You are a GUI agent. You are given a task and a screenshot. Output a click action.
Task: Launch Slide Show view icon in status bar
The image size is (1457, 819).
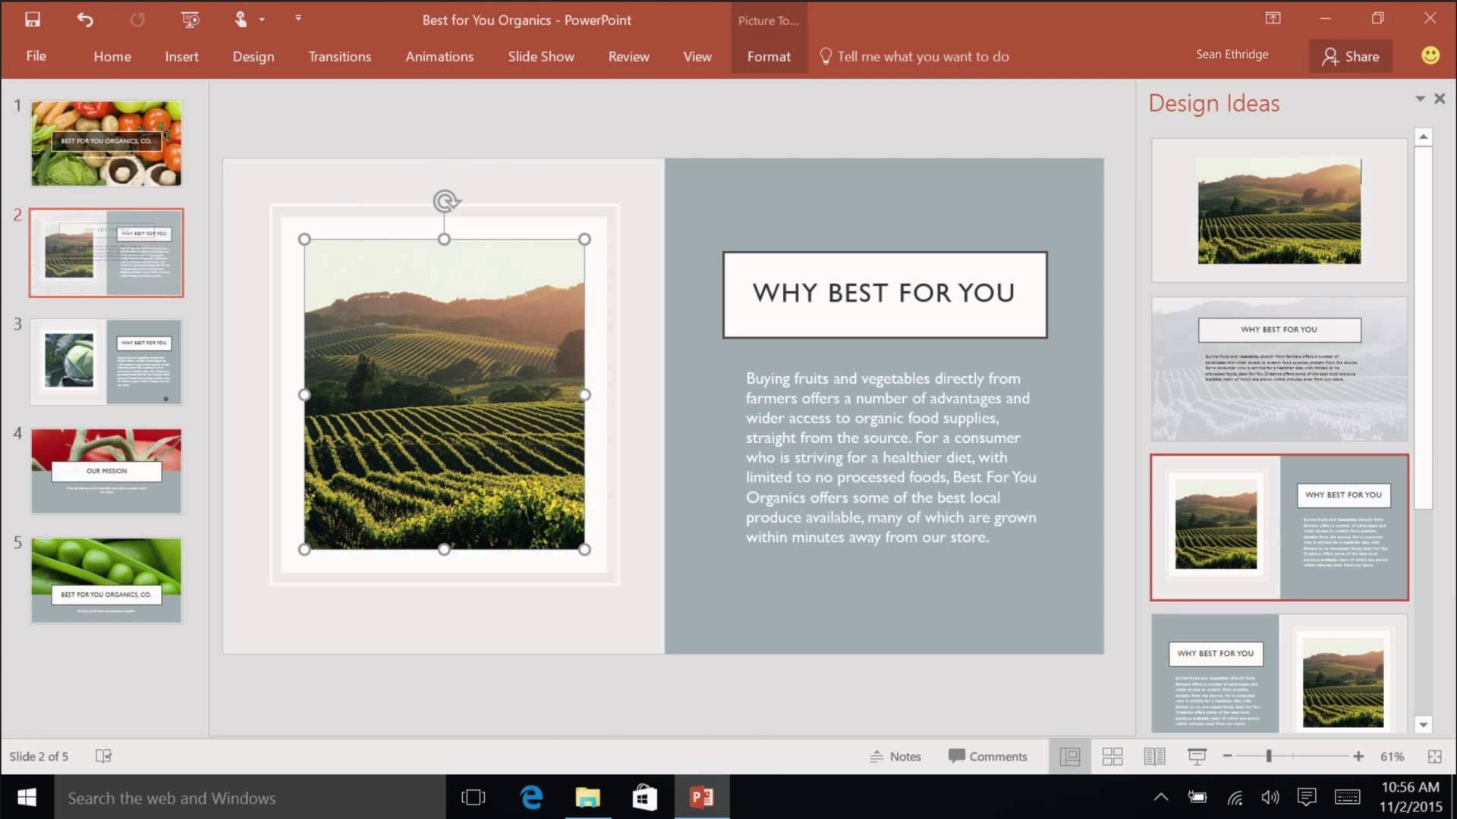coord(1197,756)
